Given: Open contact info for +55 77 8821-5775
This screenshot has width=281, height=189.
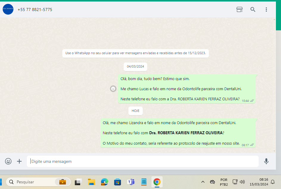Looking at the screenshot, I should pyautogui.click(x=35, y=10).
